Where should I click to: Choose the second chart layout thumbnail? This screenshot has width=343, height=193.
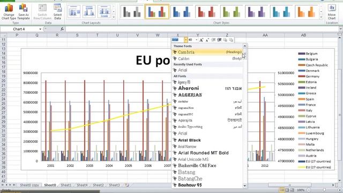(89, 11)
